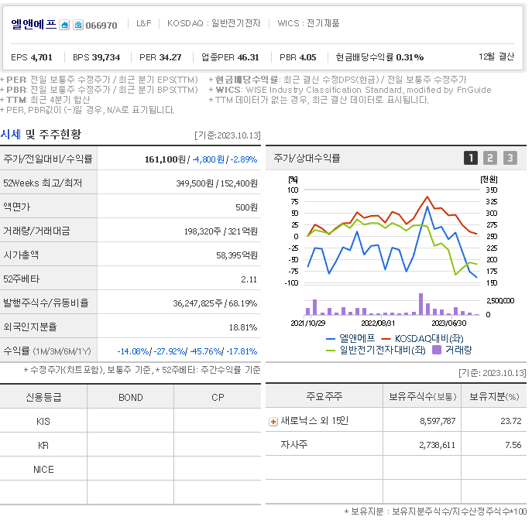The image size is (532, 520).
Task: Click the 보유지분(%) column header
Action: pos(494,397)
